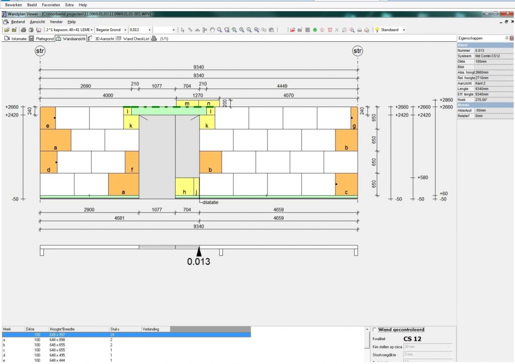The height and width of the screenshot is (364, 515).
Task: Click the Stootvoegdikte input field
Action: (427, 354)
